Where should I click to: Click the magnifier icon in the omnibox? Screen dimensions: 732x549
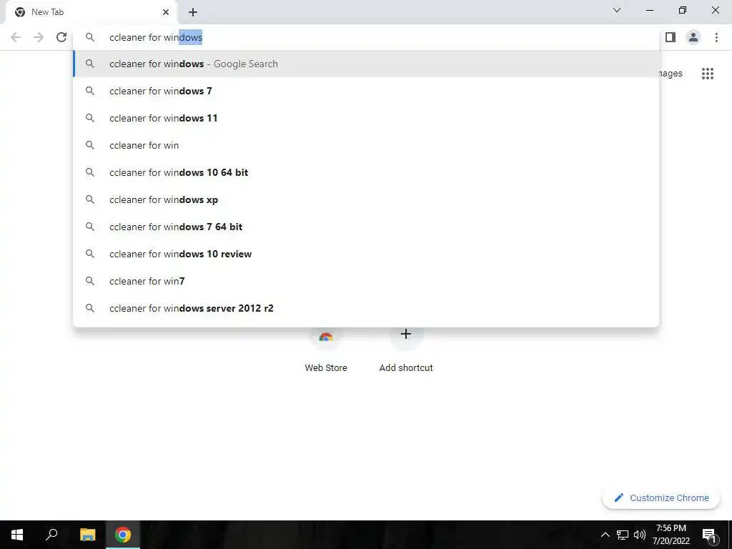90,37
